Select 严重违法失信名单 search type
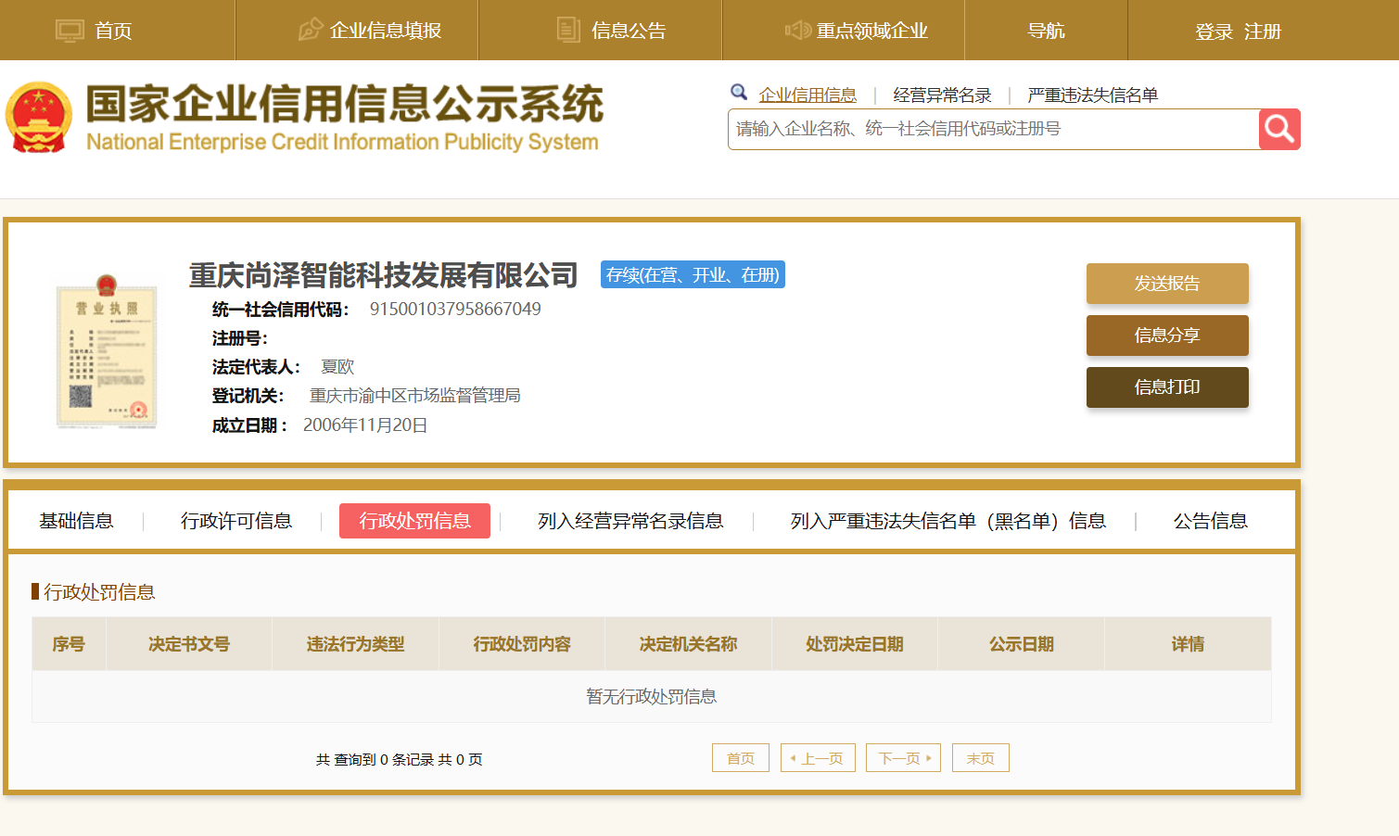Viewport: 1399px width, 836px height. [1092, 95]
